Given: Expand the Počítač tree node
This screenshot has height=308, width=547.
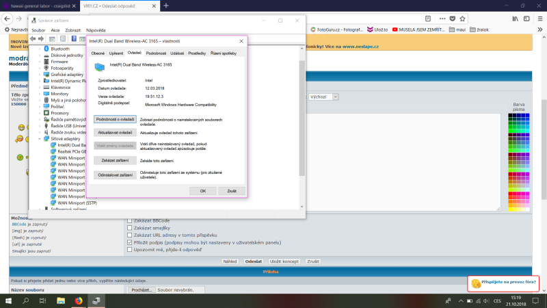Looking at the screenshot, I should coord(40,107).
